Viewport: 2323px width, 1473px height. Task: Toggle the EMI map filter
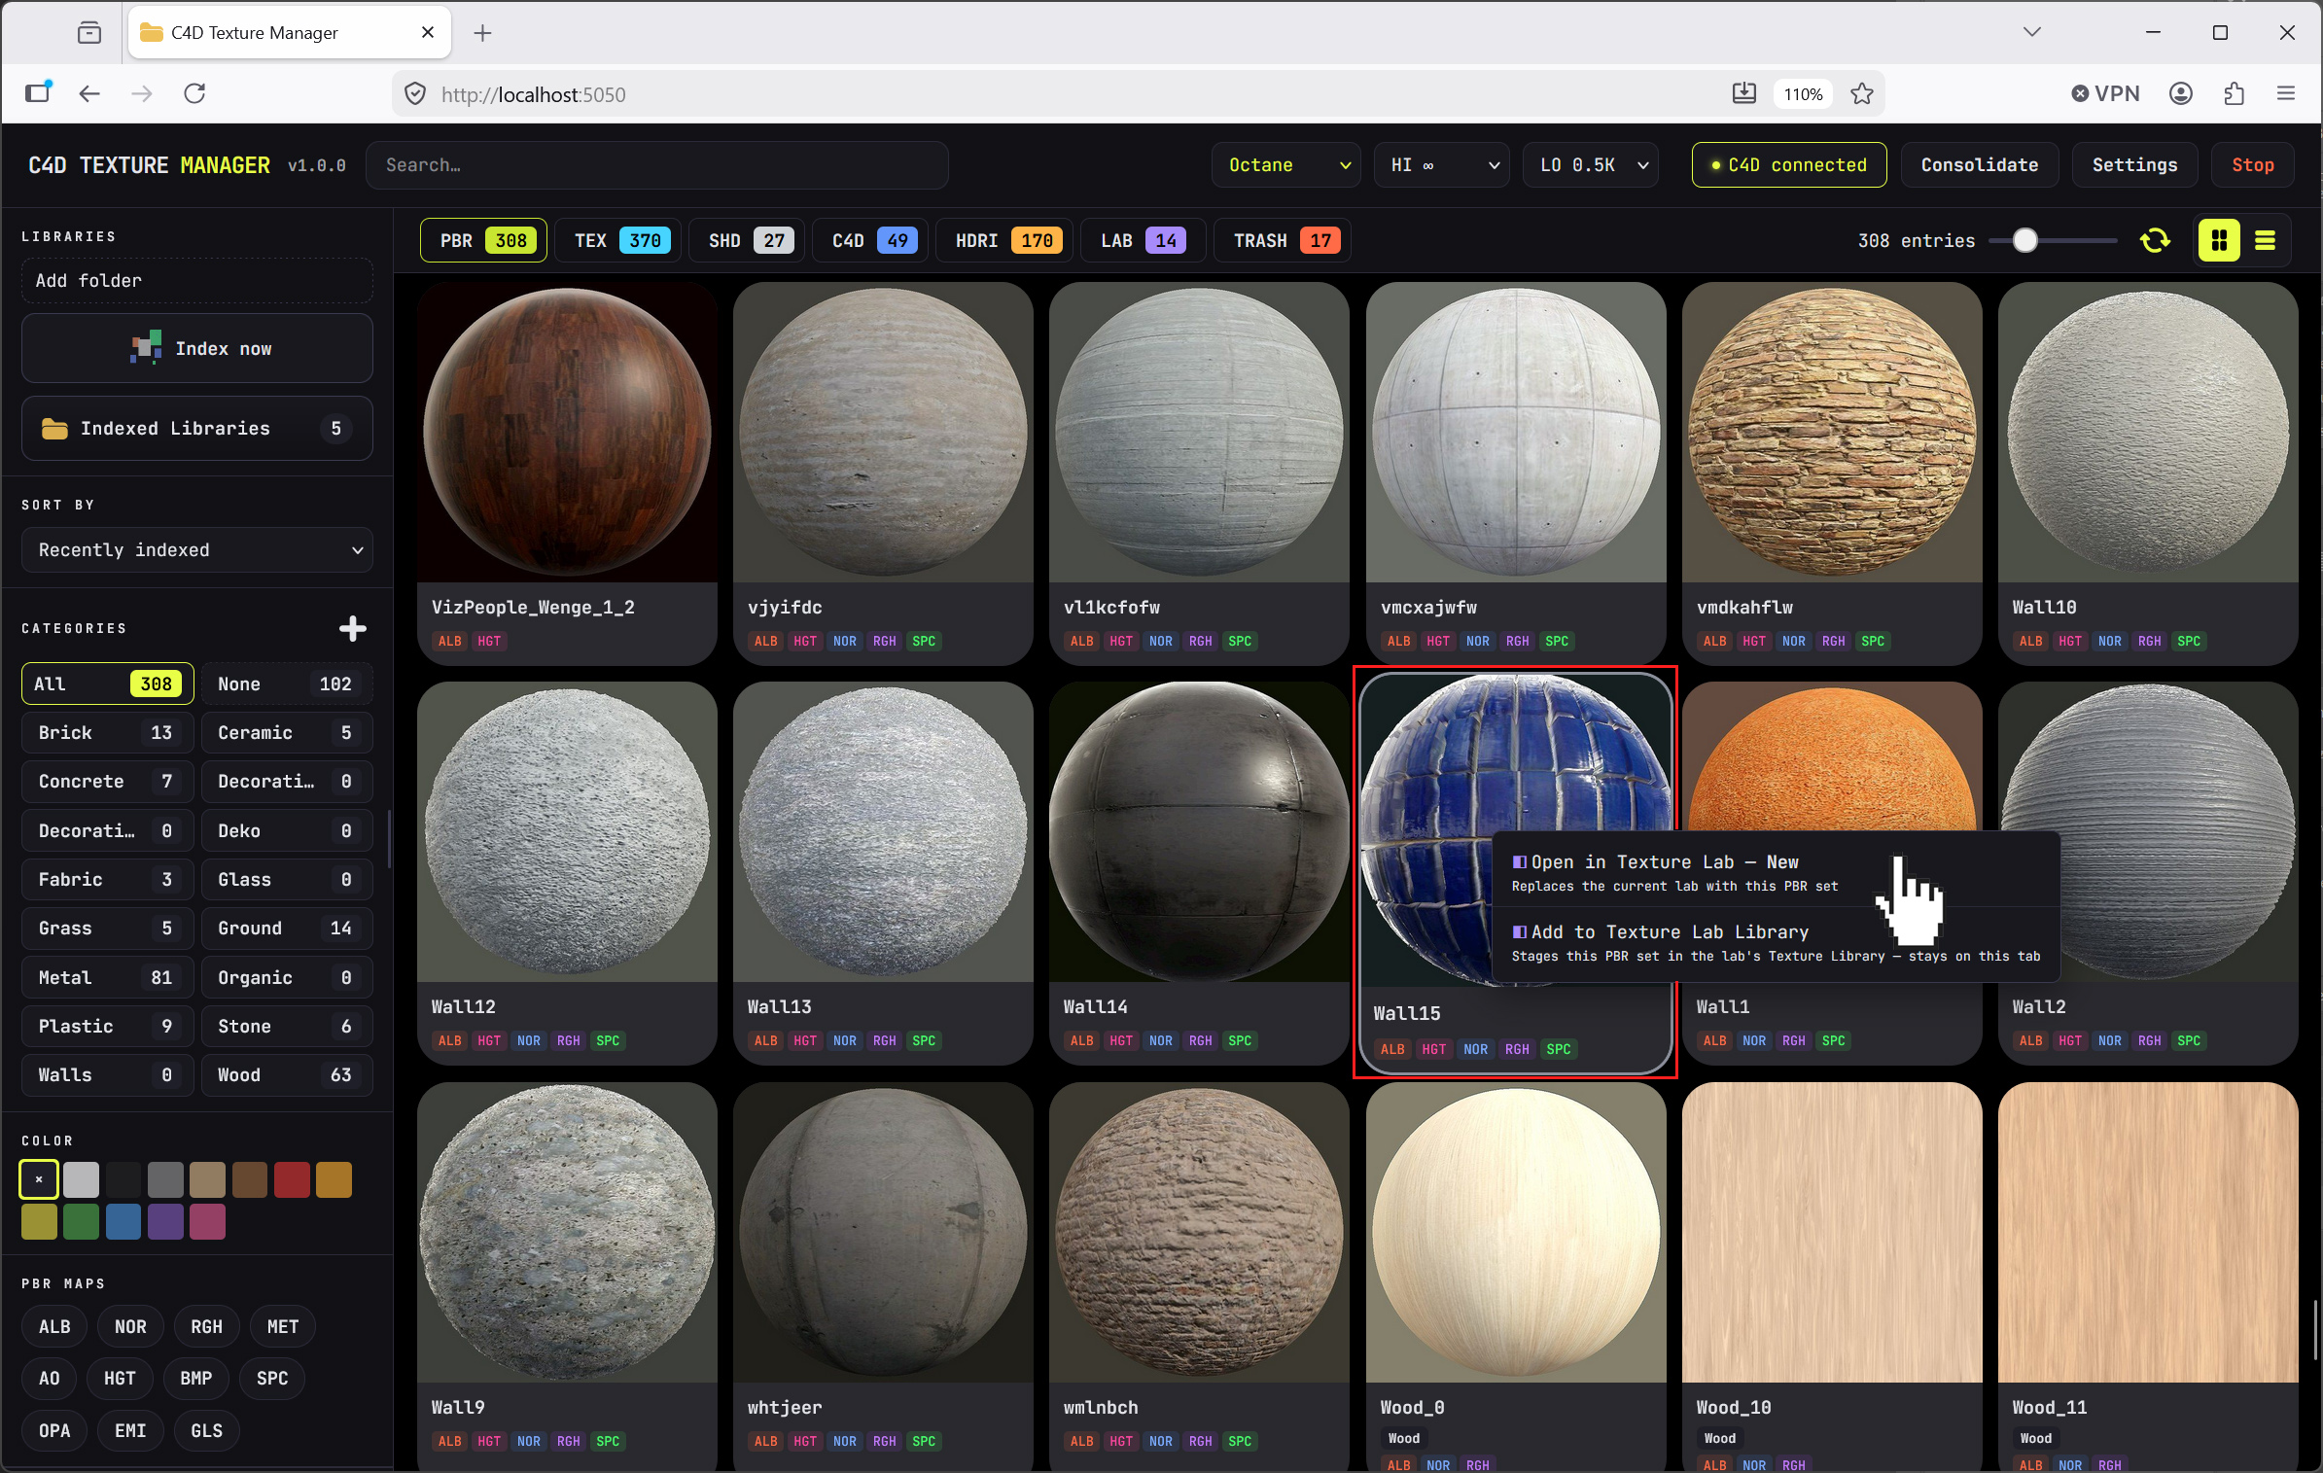[x=130, y=1431]
